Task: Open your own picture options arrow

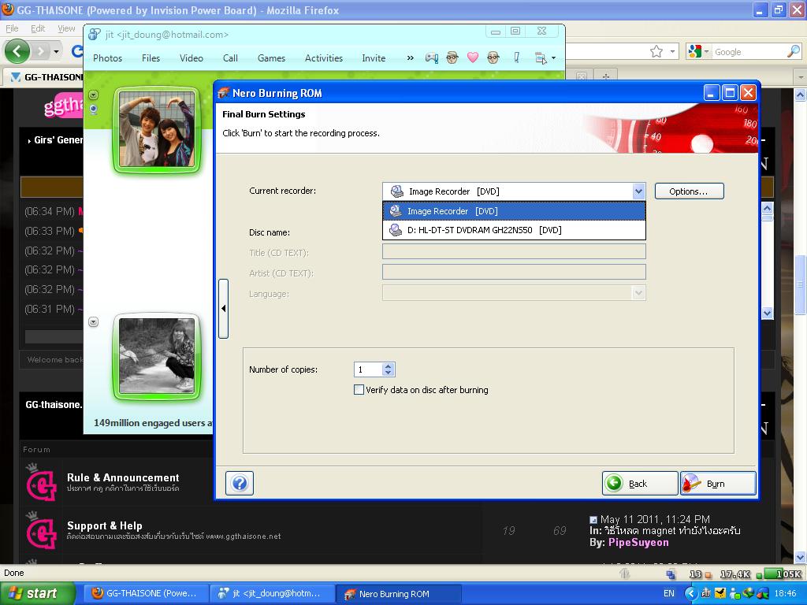Action: pos(93,322)
